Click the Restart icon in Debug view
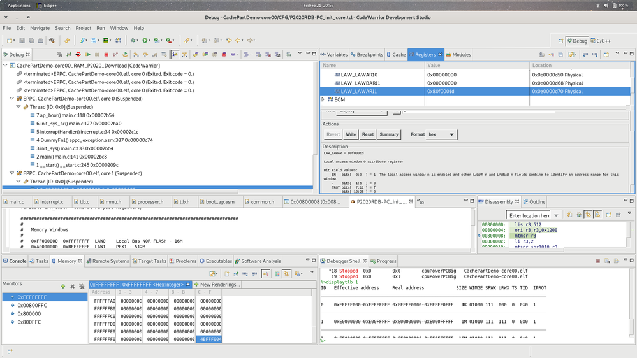637x358 pixels. pyautogui.click(x=125, y=54)
